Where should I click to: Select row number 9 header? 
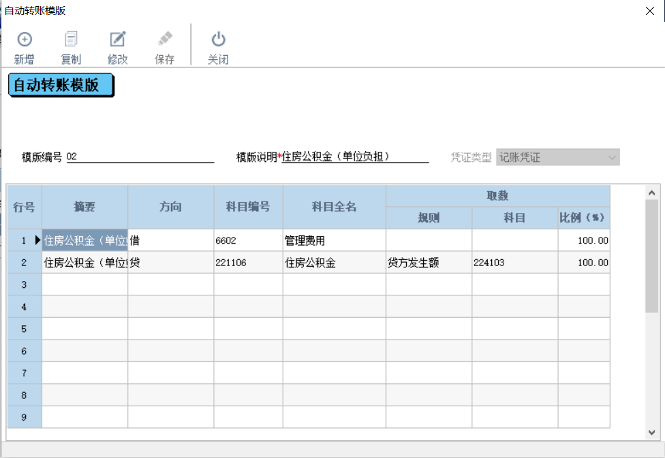24,417
